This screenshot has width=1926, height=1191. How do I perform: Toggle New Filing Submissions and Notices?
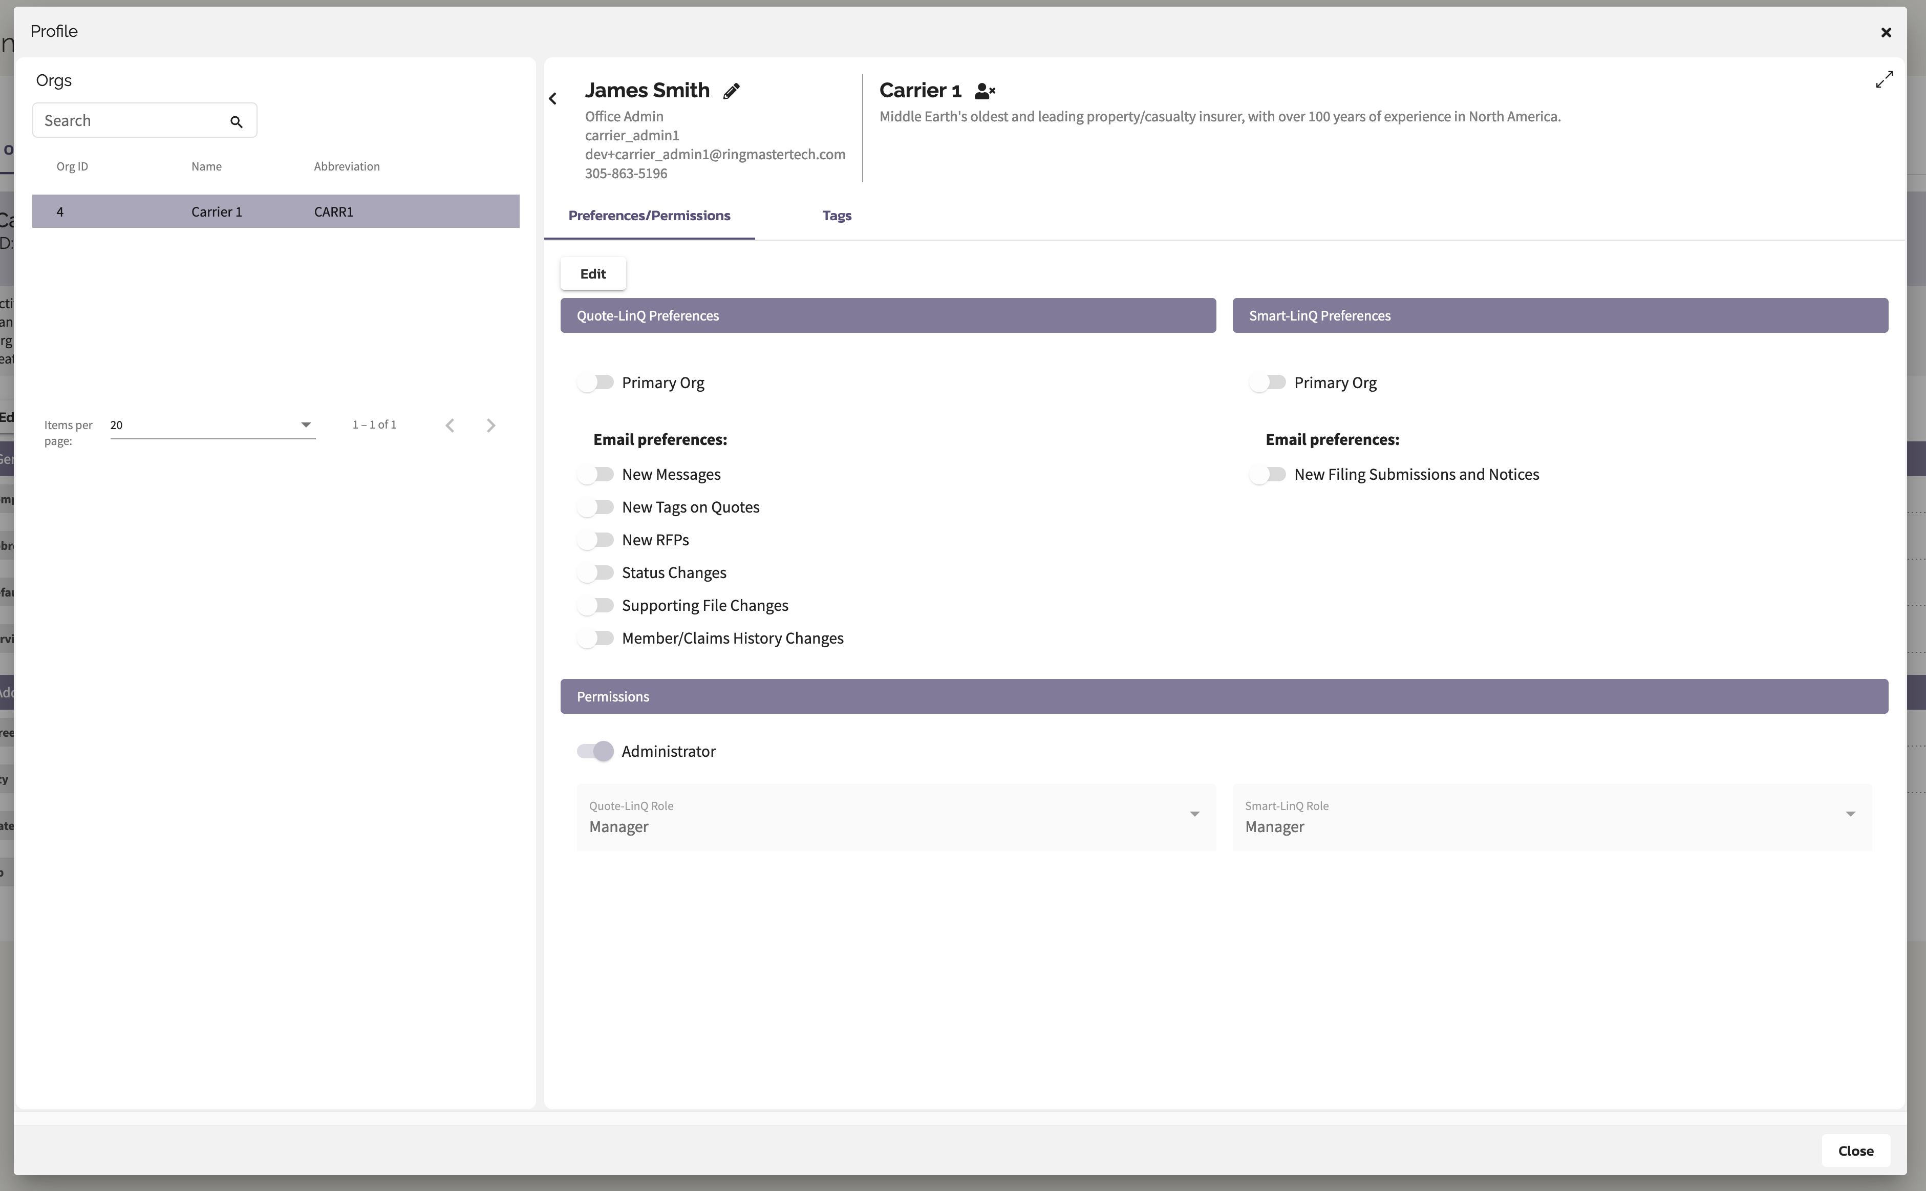tap(1268, 474)
